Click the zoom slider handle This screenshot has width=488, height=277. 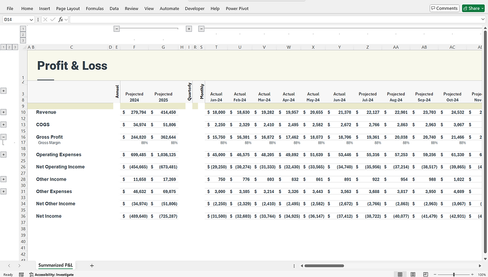coord(454,275)
